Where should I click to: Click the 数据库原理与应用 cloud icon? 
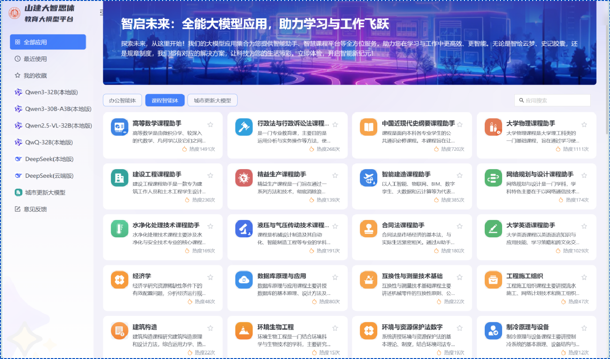coord(244,280)
